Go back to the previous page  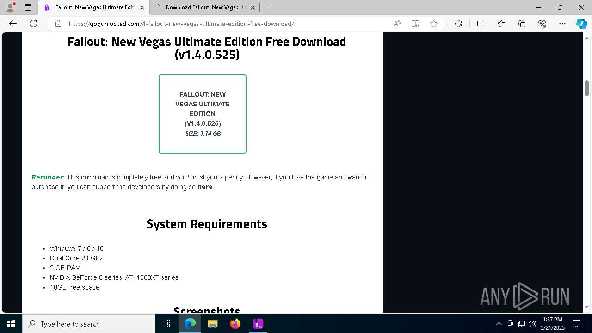pyautogui.click(x=13, y=24)
